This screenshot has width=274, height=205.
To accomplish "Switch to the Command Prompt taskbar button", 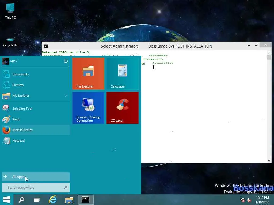I will pyautogui.click(x=86, y=200).
